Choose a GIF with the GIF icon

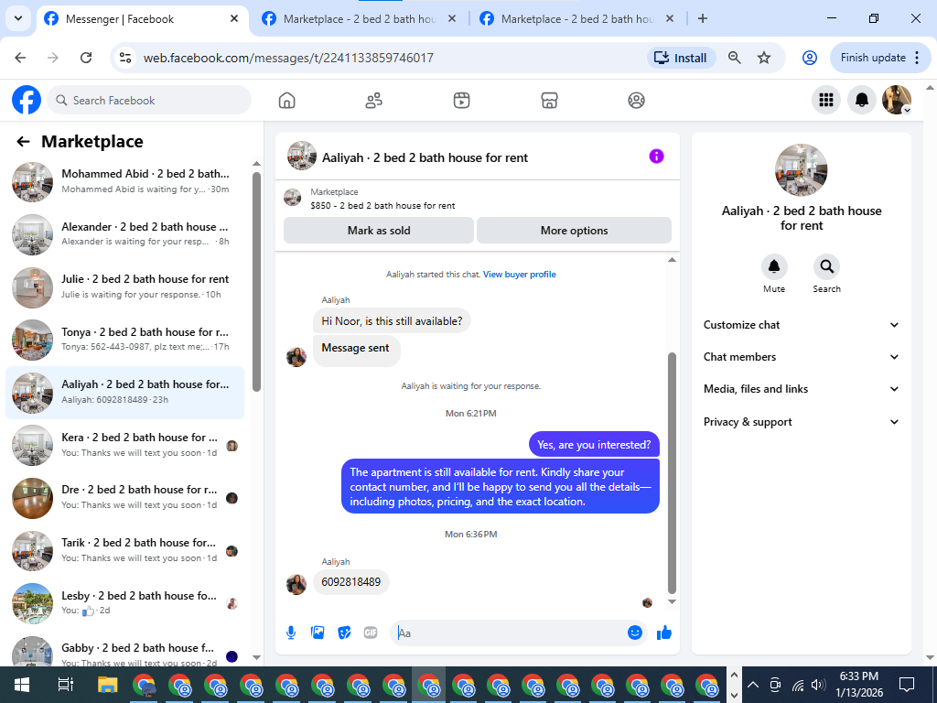[371, 633]
